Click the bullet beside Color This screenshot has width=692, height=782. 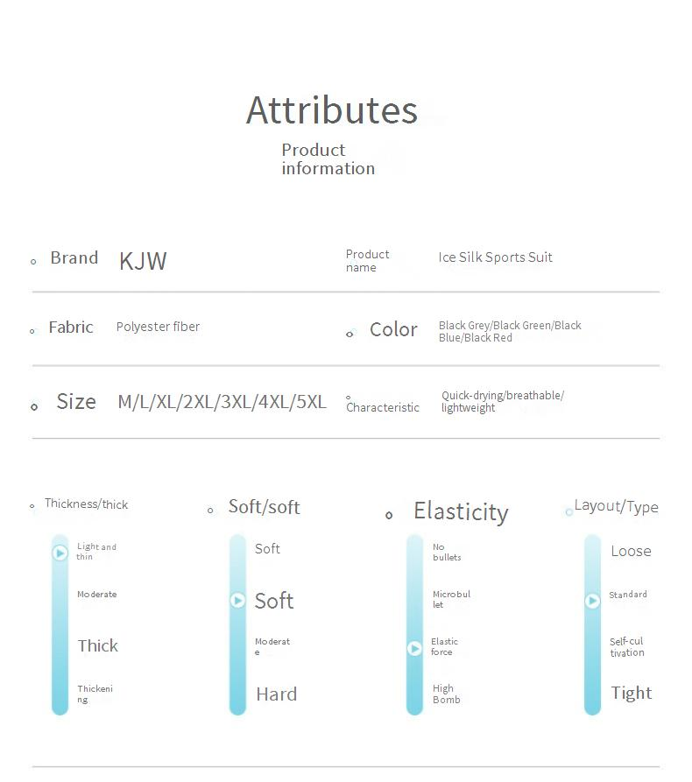(350, 333)
